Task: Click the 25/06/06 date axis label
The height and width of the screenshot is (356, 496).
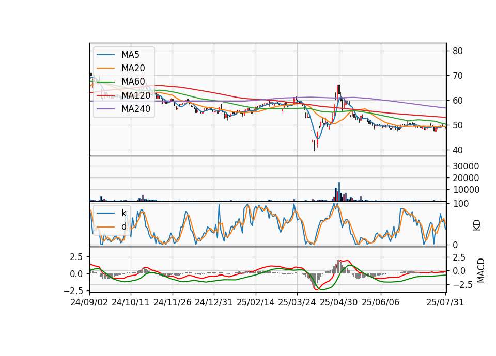Action: coord(381,302)
